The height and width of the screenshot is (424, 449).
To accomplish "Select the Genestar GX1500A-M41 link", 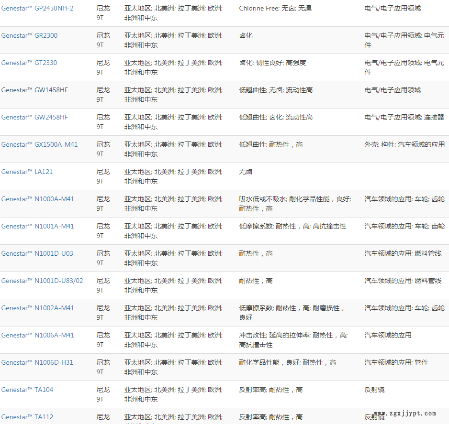I will [x=39, y=144].
